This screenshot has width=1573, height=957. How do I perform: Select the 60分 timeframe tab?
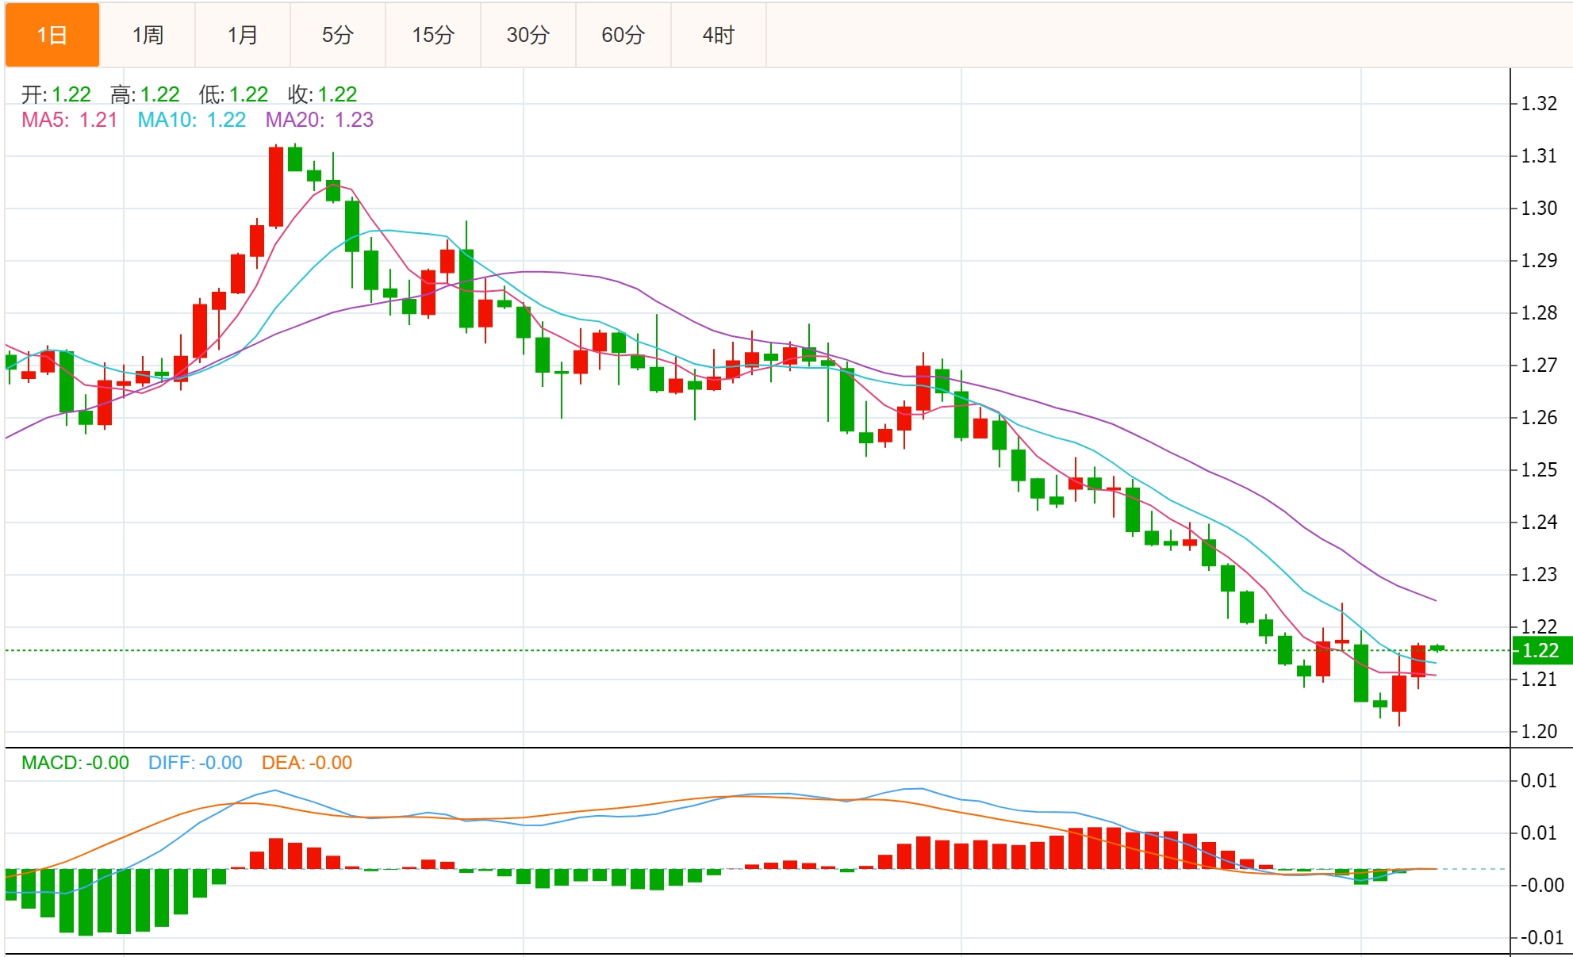click(623, 35)
